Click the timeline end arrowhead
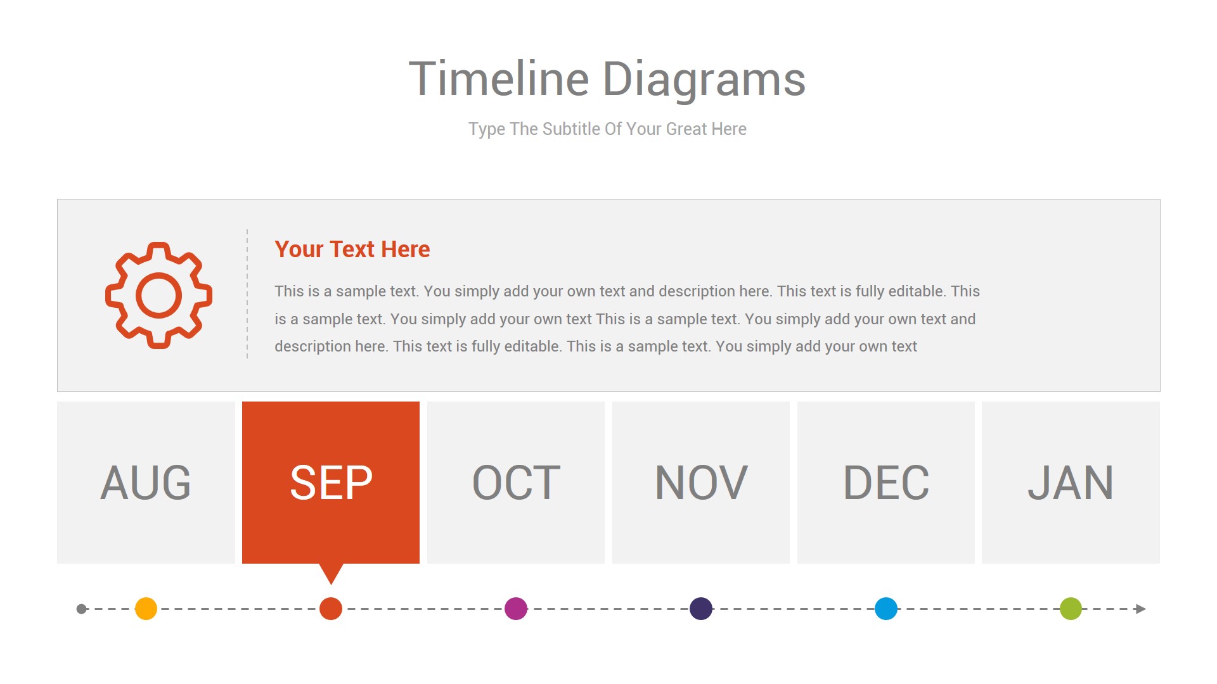 1141,609
